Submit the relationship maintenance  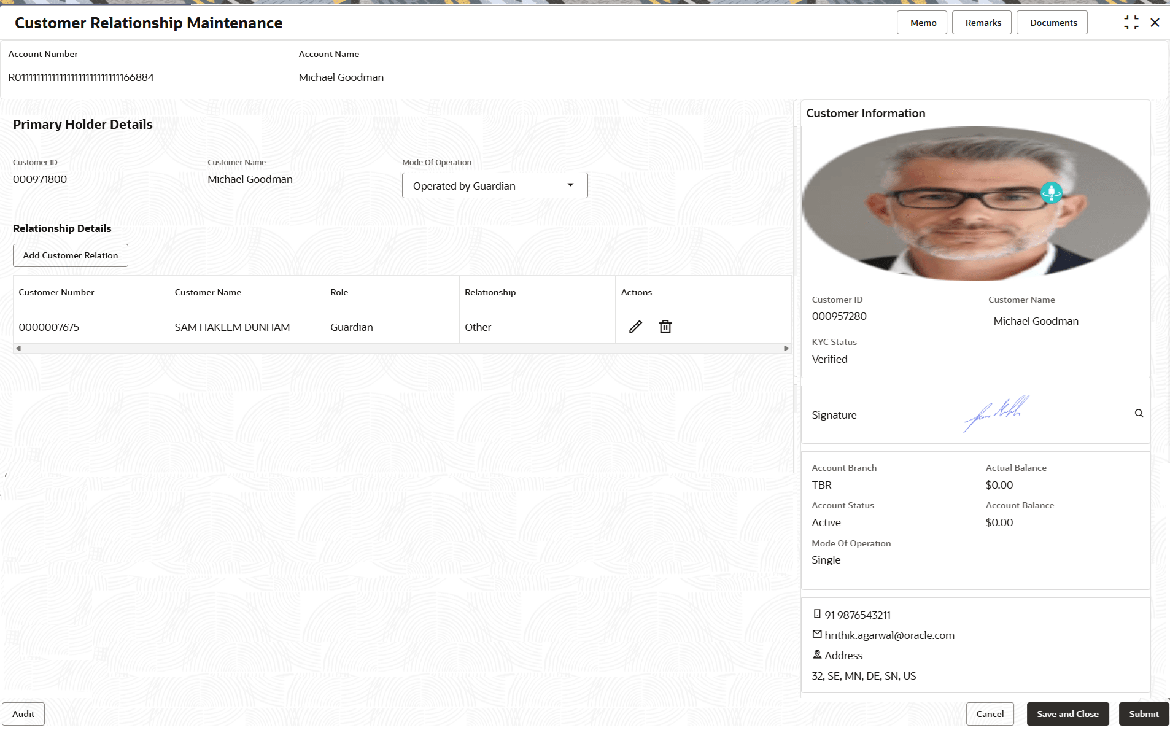[1144, 714]
